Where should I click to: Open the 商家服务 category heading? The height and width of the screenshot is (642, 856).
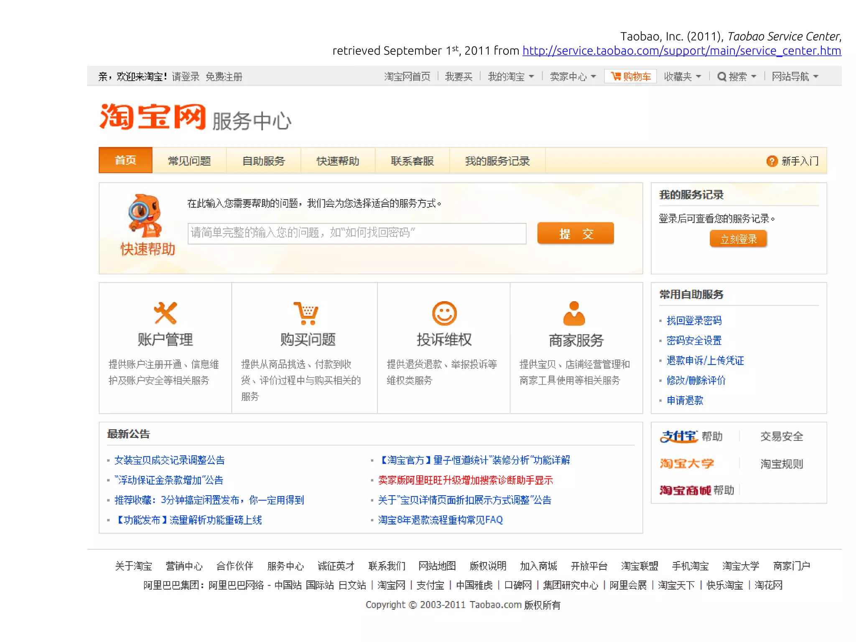point(576,340)
